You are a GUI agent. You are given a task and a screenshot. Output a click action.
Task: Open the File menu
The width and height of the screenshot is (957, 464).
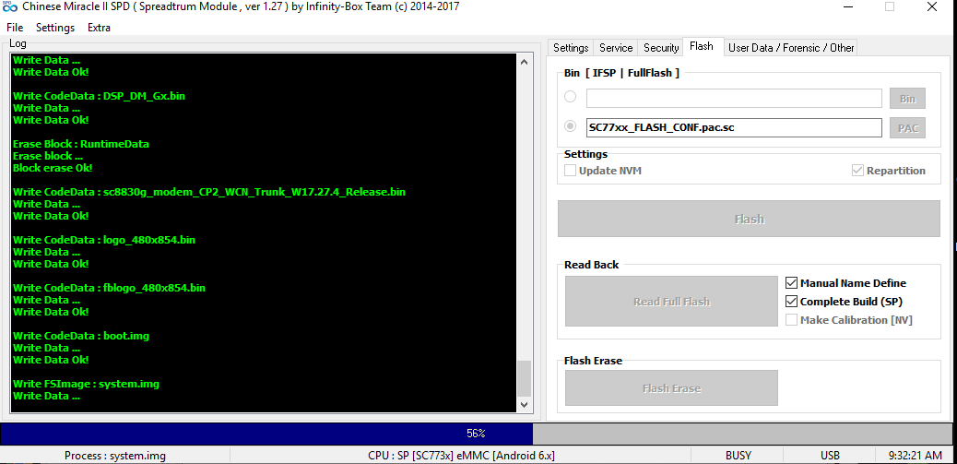pyautogui.click(x=15, y=28)
